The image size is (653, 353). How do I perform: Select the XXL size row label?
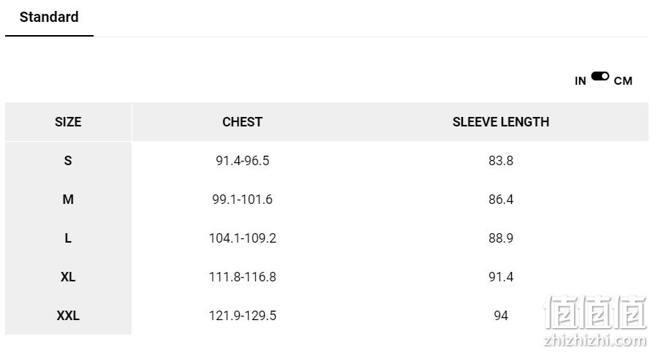68,316
